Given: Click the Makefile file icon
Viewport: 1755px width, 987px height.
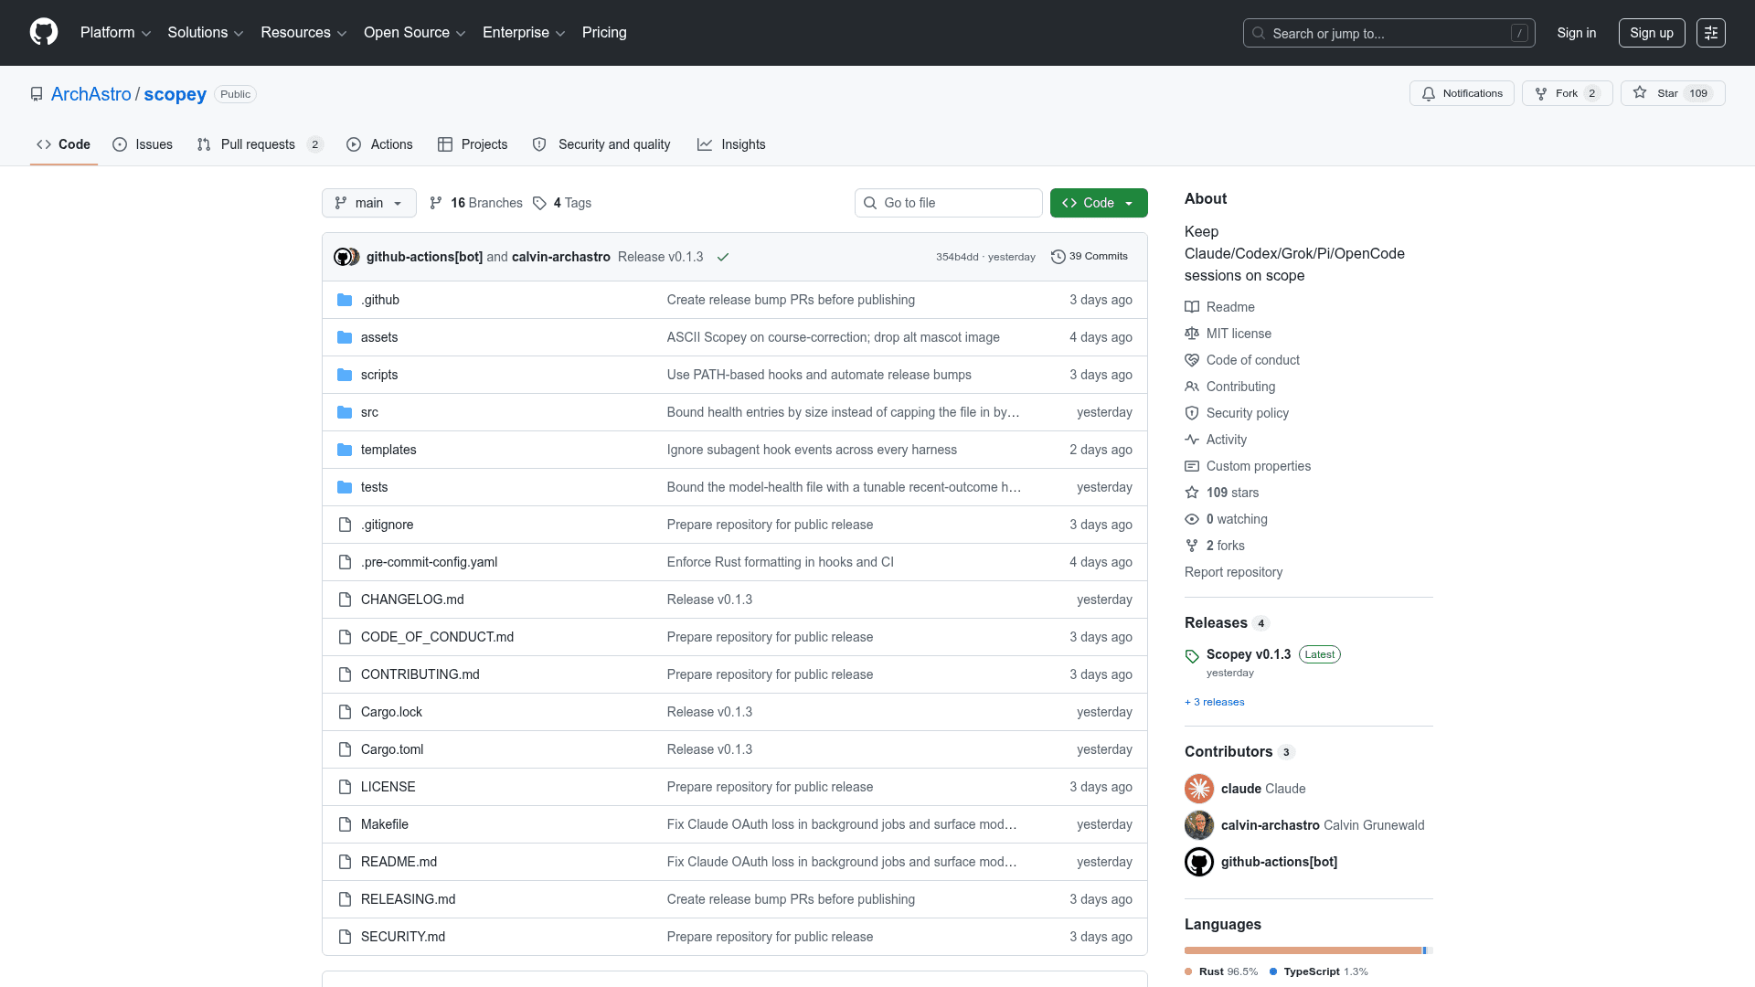Looking at the screenshot, I should pos(345,824).
